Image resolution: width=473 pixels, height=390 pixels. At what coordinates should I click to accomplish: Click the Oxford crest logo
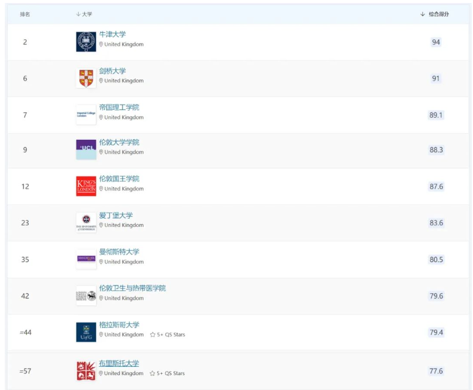[86, 42]
